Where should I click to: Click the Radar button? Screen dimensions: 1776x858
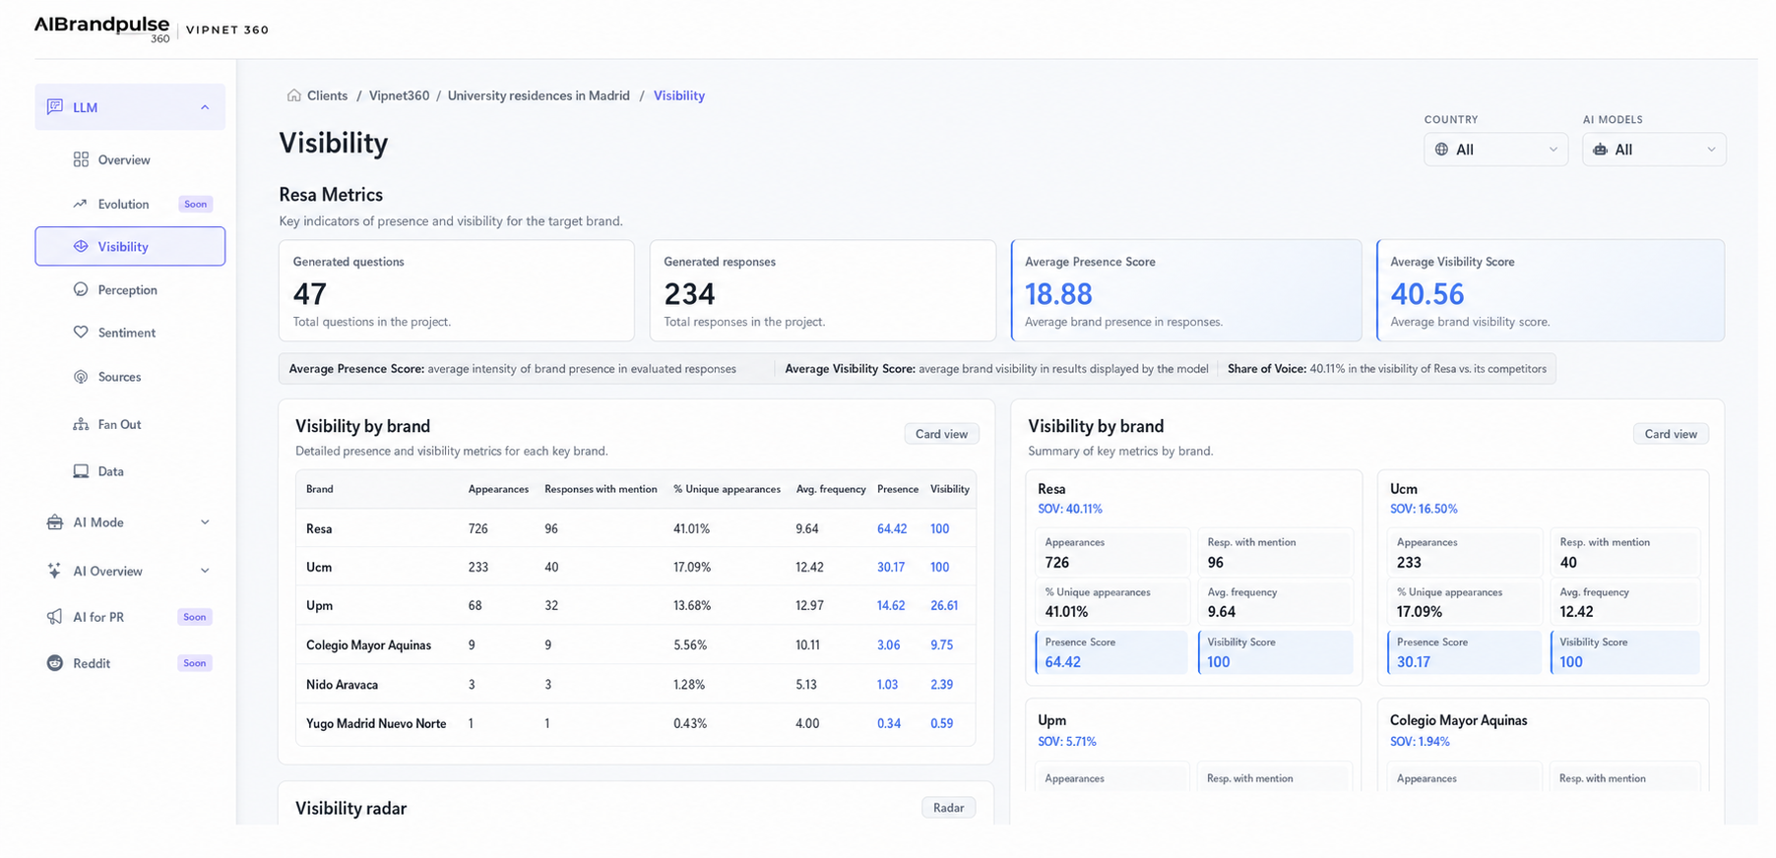tap(948, 808)
